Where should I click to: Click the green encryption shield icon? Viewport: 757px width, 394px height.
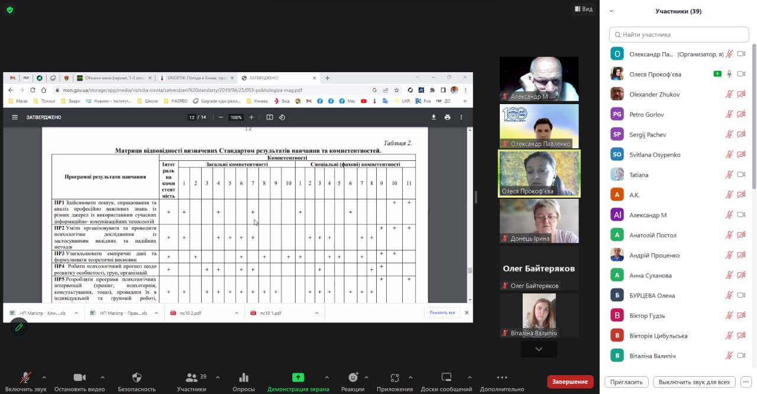[10, 10]
